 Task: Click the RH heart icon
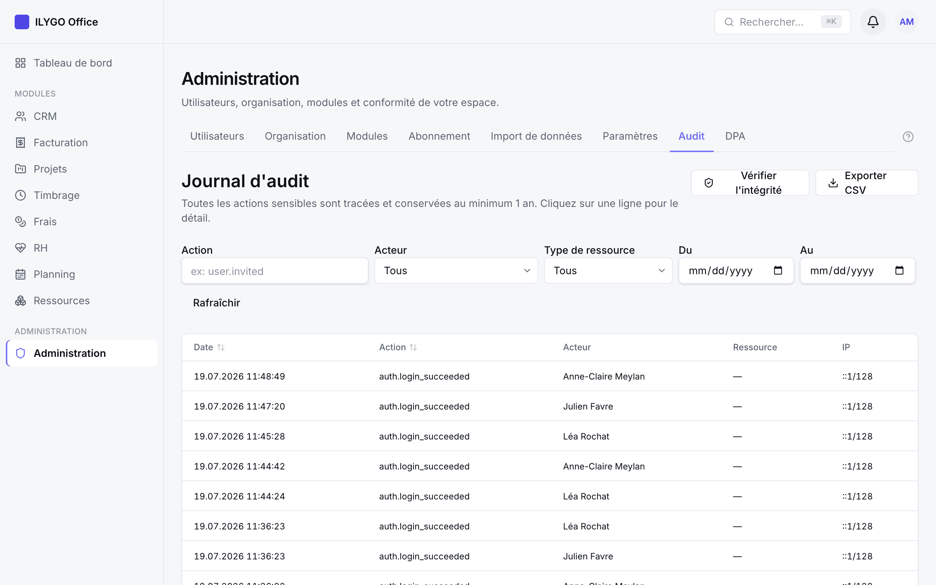[x=20, y=248]
